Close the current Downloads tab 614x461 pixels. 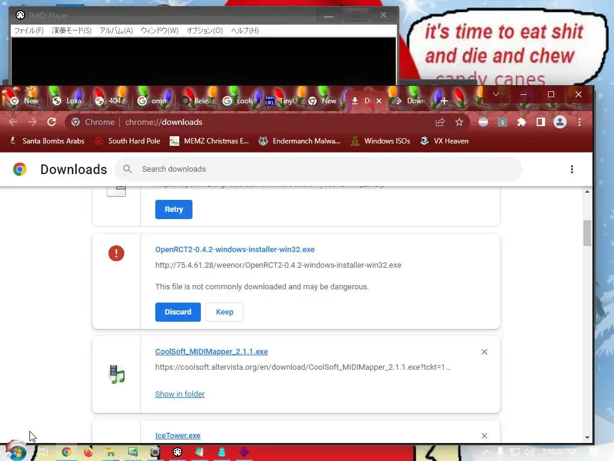(x=379, y=101)
